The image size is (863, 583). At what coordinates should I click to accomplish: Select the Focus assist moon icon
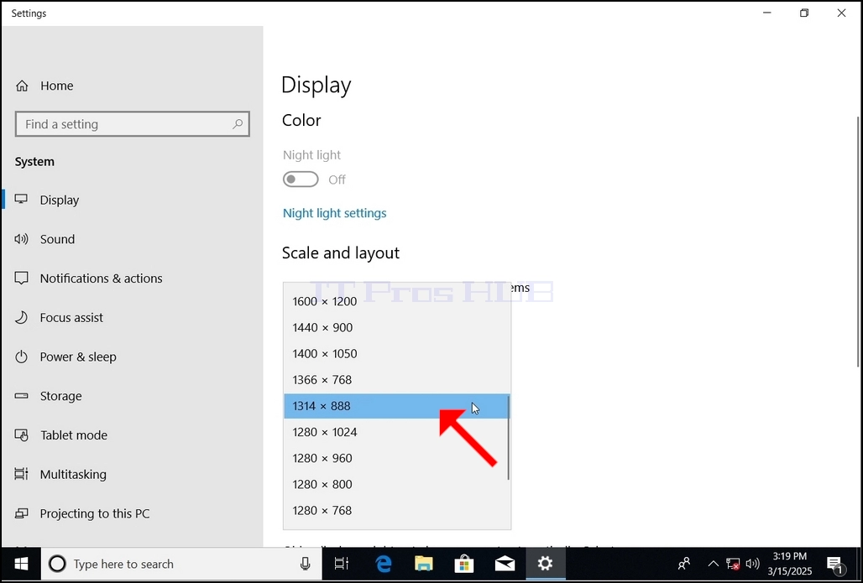(x=22, y=317)
